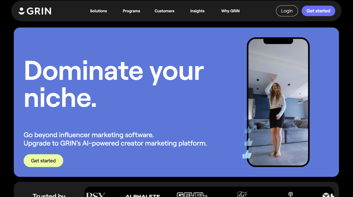Click the 'Dominate your niche.' headline
Screen dimensions: 353x197
(x=114, y=84)
